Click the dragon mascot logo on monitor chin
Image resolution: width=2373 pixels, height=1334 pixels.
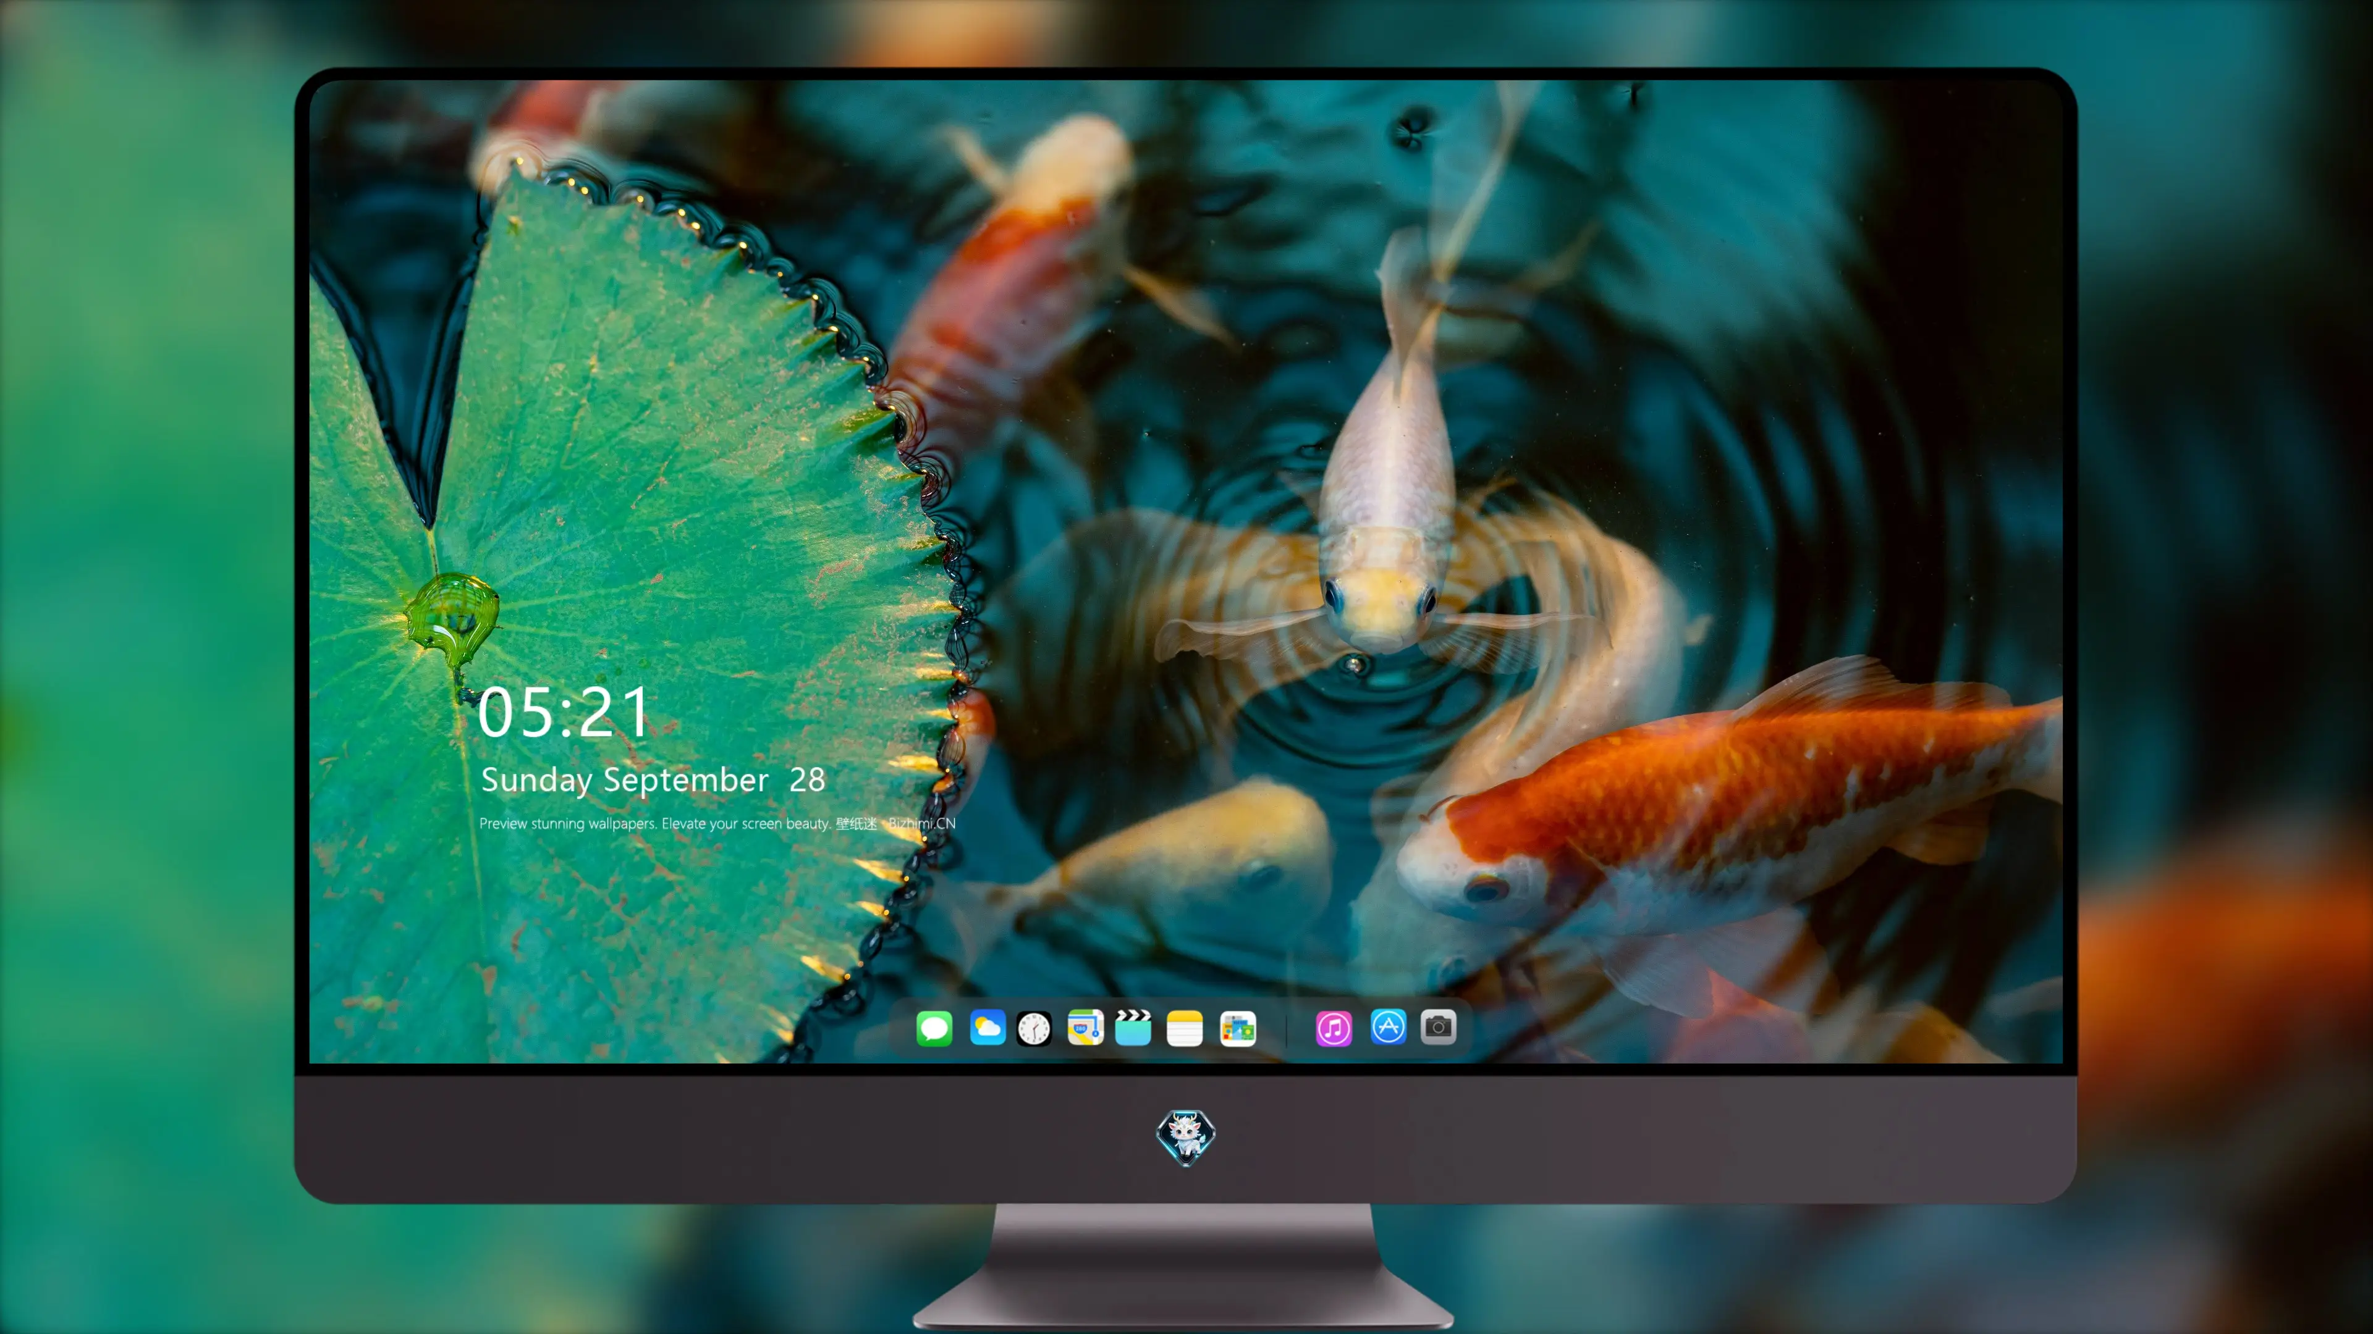(x=1186, y=1137)
